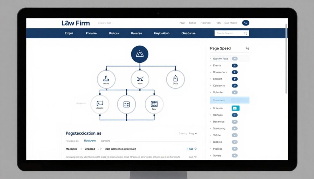Select the bottle icon node labeled Dola
Screen dimensions: 314x179
(x=175, y=79)
